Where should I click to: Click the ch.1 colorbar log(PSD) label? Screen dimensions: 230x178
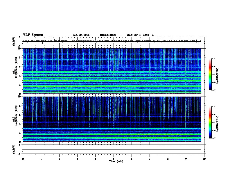click(x=218, y=76)
